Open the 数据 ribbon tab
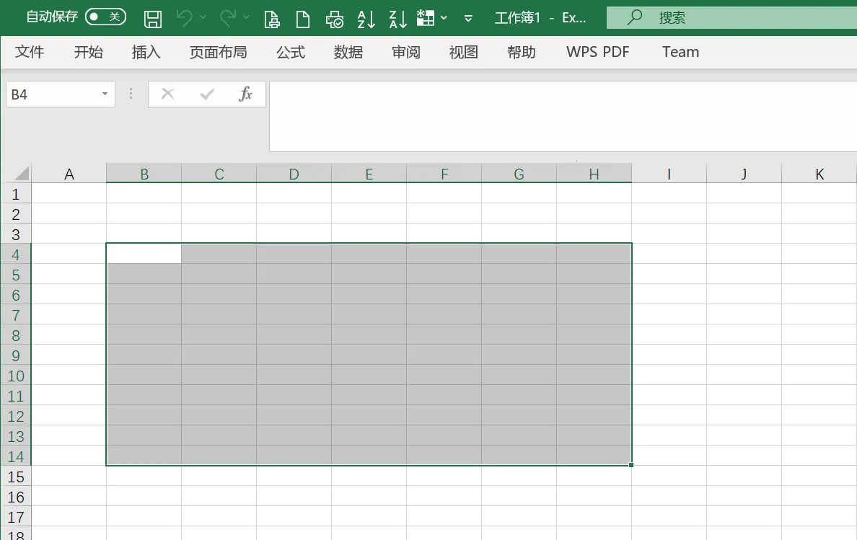The width and height of the screenshot is (857, 540). tap(348, 52)
